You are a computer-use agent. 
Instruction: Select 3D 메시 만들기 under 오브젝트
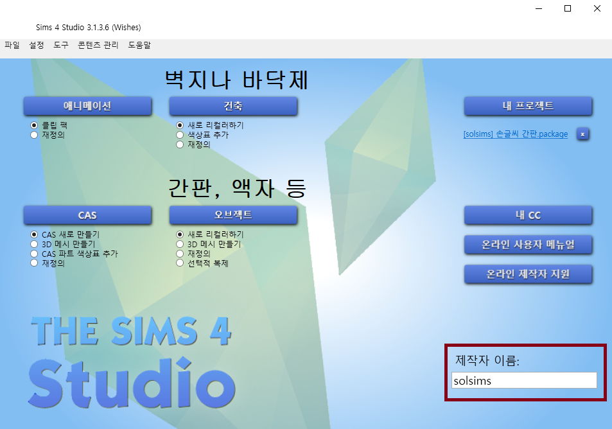[209, 244]
